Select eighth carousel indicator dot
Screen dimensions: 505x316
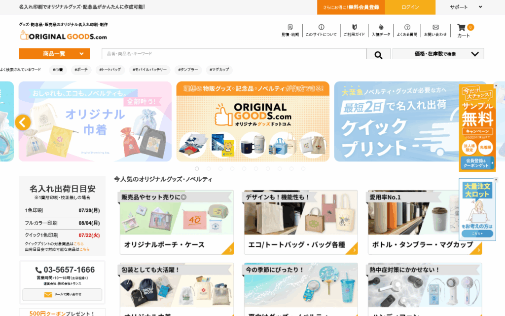pyautogui.click(x=280, y=169)
